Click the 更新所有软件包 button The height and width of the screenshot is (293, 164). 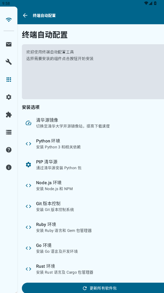pos(93,288)
